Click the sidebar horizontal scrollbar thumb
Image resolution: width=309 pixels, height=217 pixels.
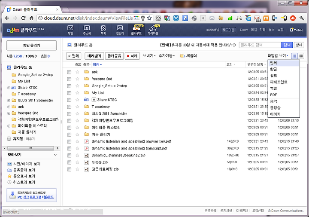click(30, 148)
